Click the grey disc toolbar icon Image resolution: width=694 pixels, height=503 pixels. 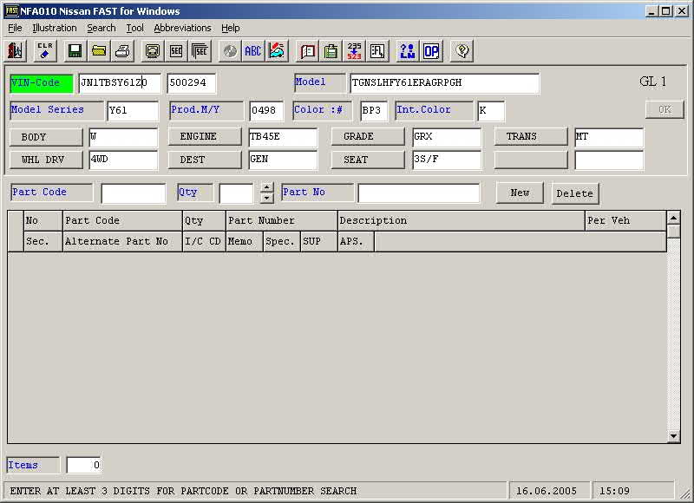pos(230,51)
